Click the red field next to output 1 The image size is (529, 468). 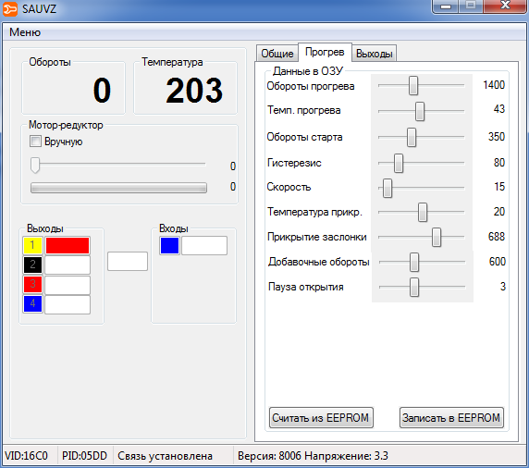pos(68,245)
